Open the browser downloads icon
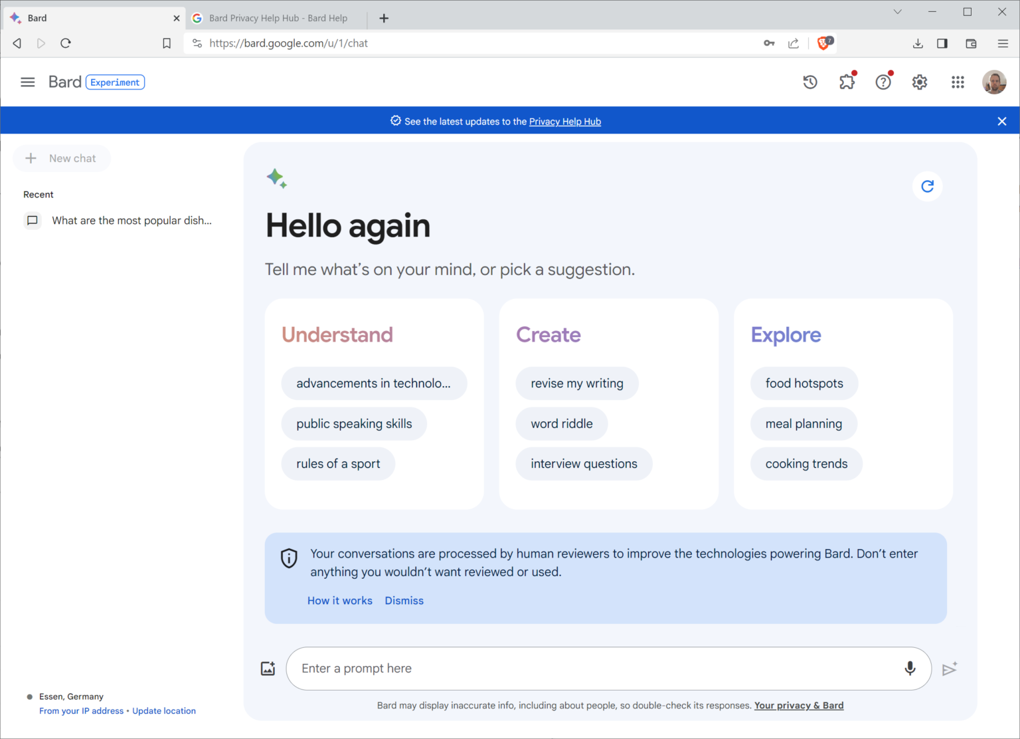The width and height of the screenshot is (1020, 739). click(x=918, y=43)
